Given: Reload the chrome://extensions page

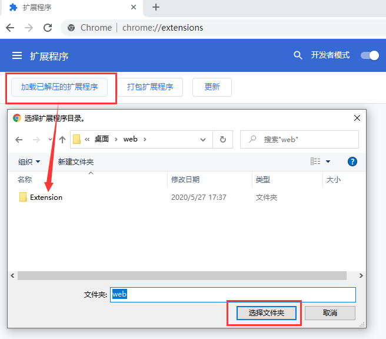Looking at the screenshot, I should [x=48, y=28].
